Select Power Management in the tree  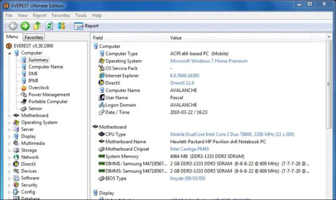click(x=46, y=94)
